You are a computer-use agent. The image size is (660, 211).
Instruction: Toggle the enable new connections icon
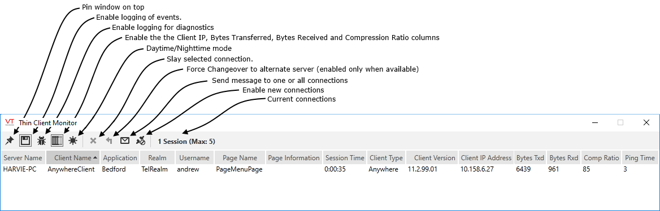click(141, 141)
